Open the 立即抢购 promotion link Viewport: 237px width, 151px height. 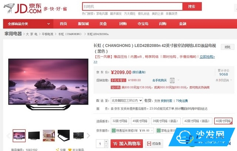207,57
